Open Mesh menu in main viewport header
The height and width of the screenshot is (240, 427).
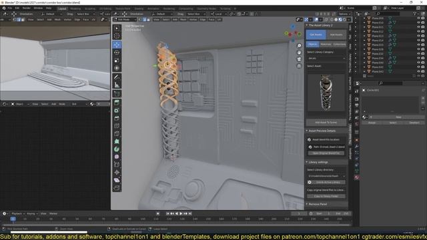click(183, 19)
